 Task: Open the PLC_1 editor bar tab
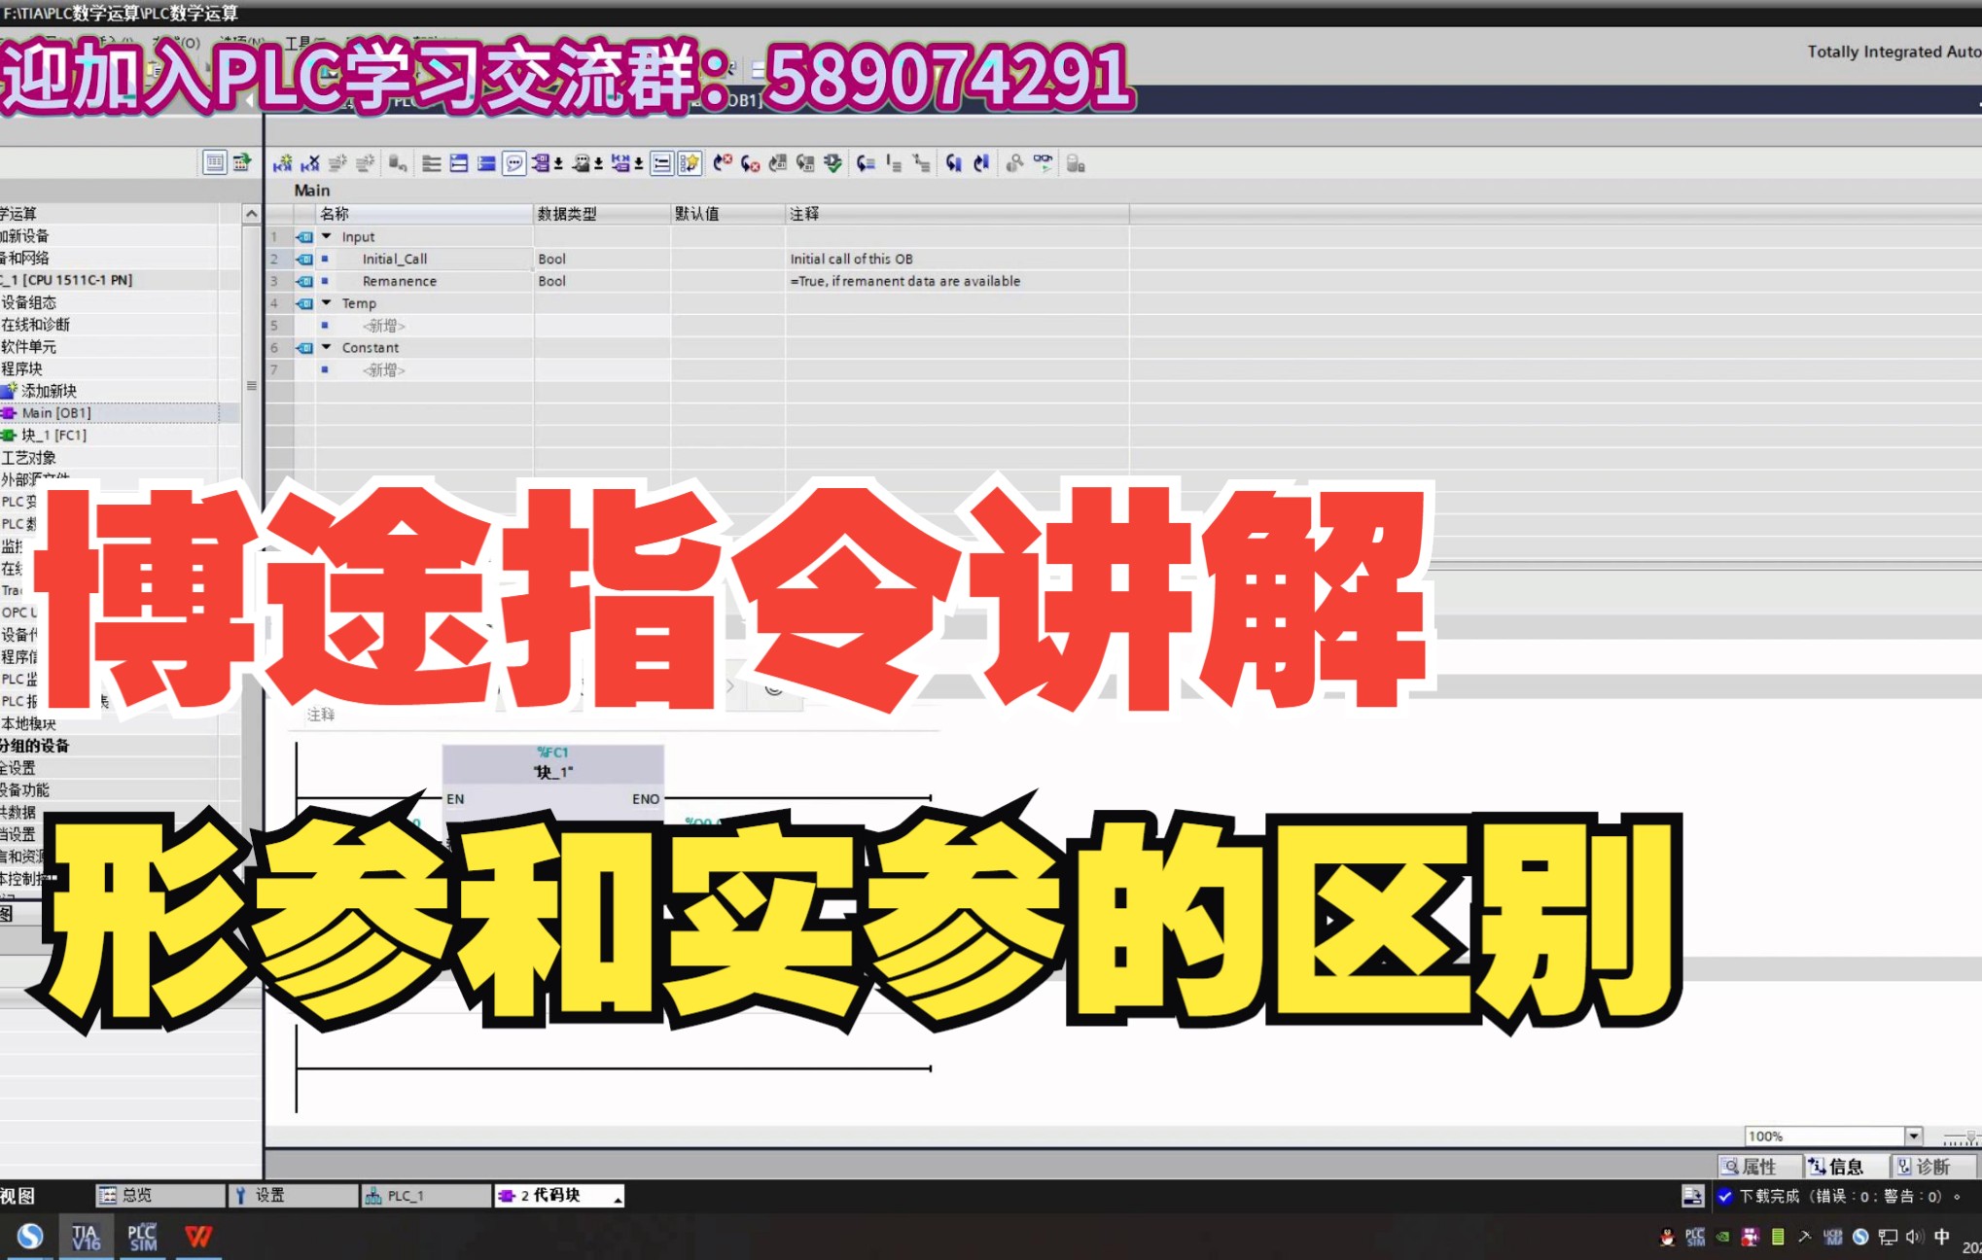tap(425, 1195)
